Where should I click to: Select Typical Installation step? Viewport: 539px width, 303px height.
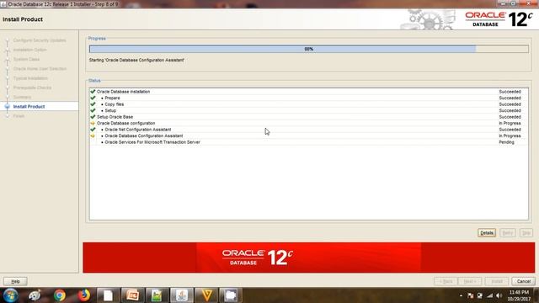tap(30, 78)
